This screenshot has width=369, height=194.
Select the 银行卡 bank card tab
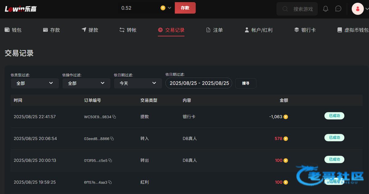coord(305,30)
